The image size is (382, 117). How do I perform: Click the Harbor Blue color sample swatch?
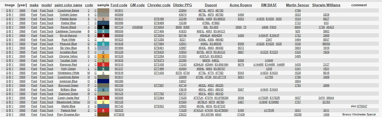pos(103,23)
